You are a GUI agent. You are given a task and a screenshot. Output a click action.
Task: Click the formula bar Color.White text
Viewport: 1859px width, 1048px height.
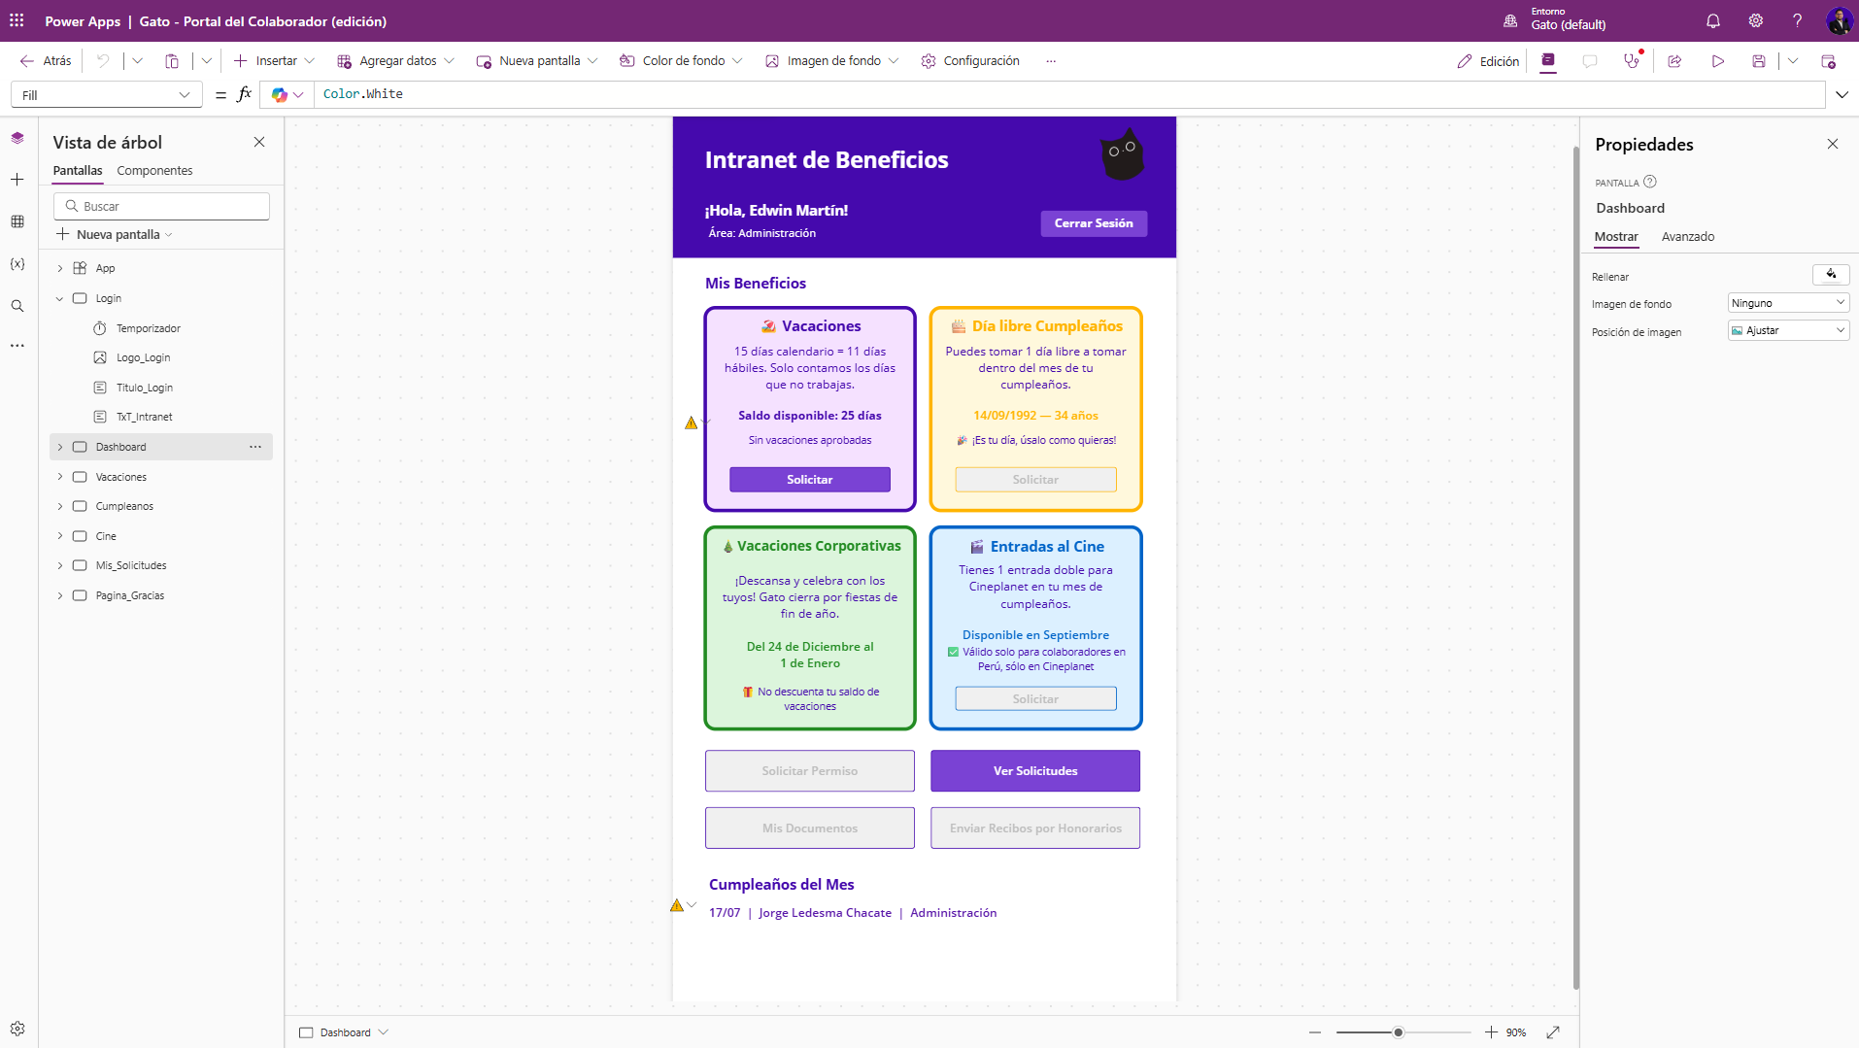click(x=363, y=94)
